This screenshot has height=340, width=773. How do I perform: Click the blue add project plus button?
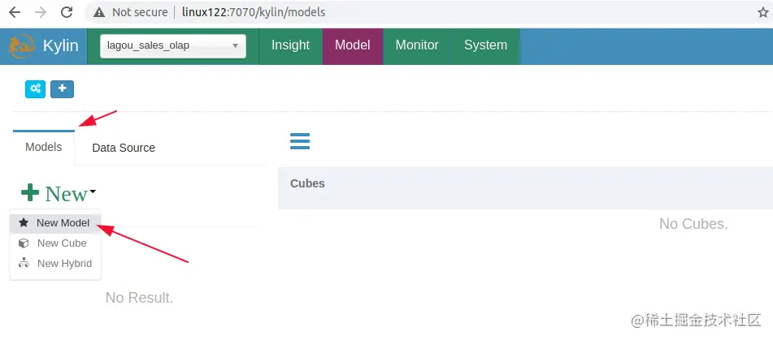point(62,89)
